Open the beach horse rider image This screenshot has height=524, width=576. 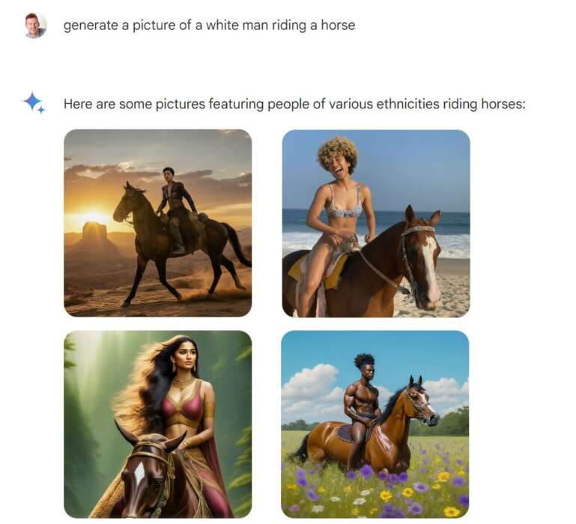coord(376,223)
